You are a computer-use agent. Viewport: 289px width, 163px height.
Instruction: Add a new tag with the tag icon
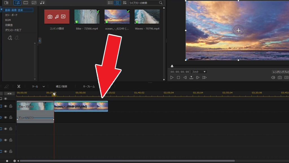tap(10, 38)
